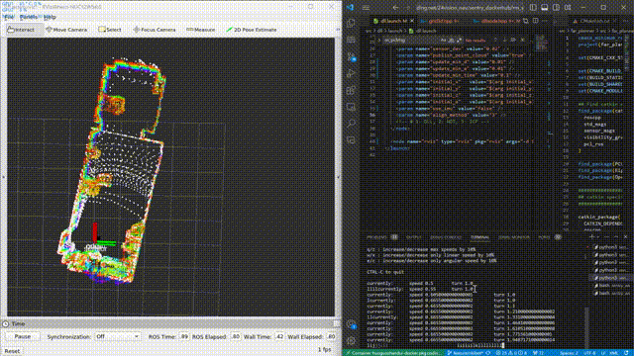Open the Panels menu in RViz

tap(29, 17)
